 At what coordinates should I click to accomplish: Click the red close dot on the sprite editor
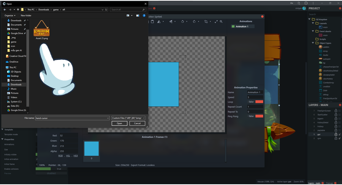262,17
